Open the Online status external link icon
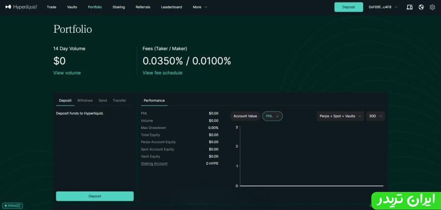The width and height of the screenshot is (441, 210). click(18, 206)
